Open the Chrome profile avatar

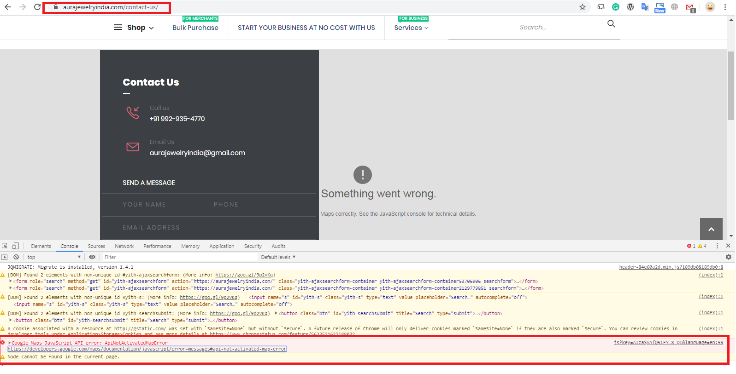(x=710, y=7)
